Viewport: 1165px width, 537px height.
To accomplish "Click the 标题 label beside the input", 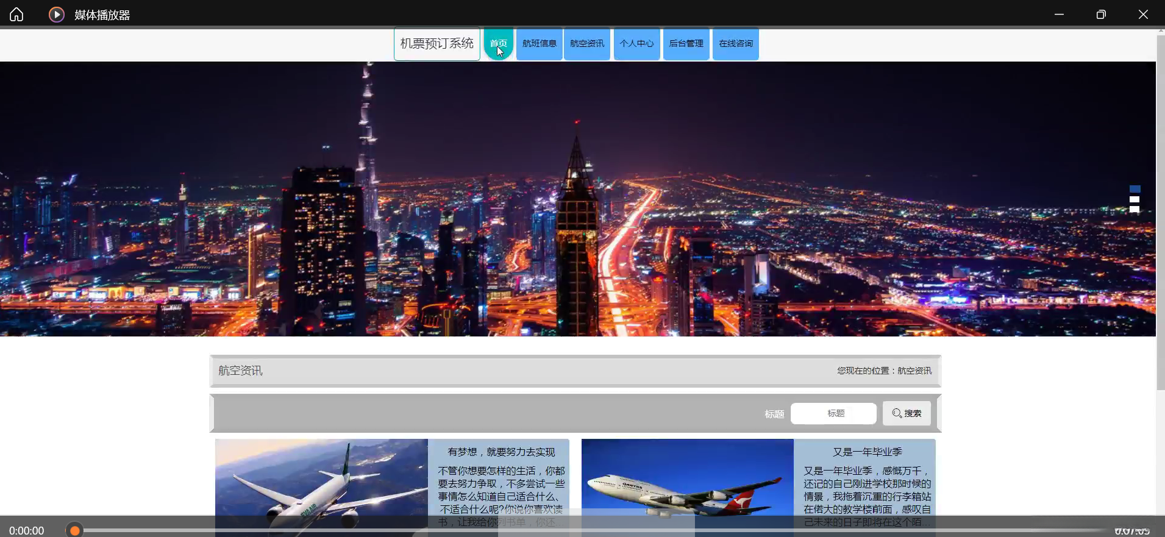I will pos(774,414).
